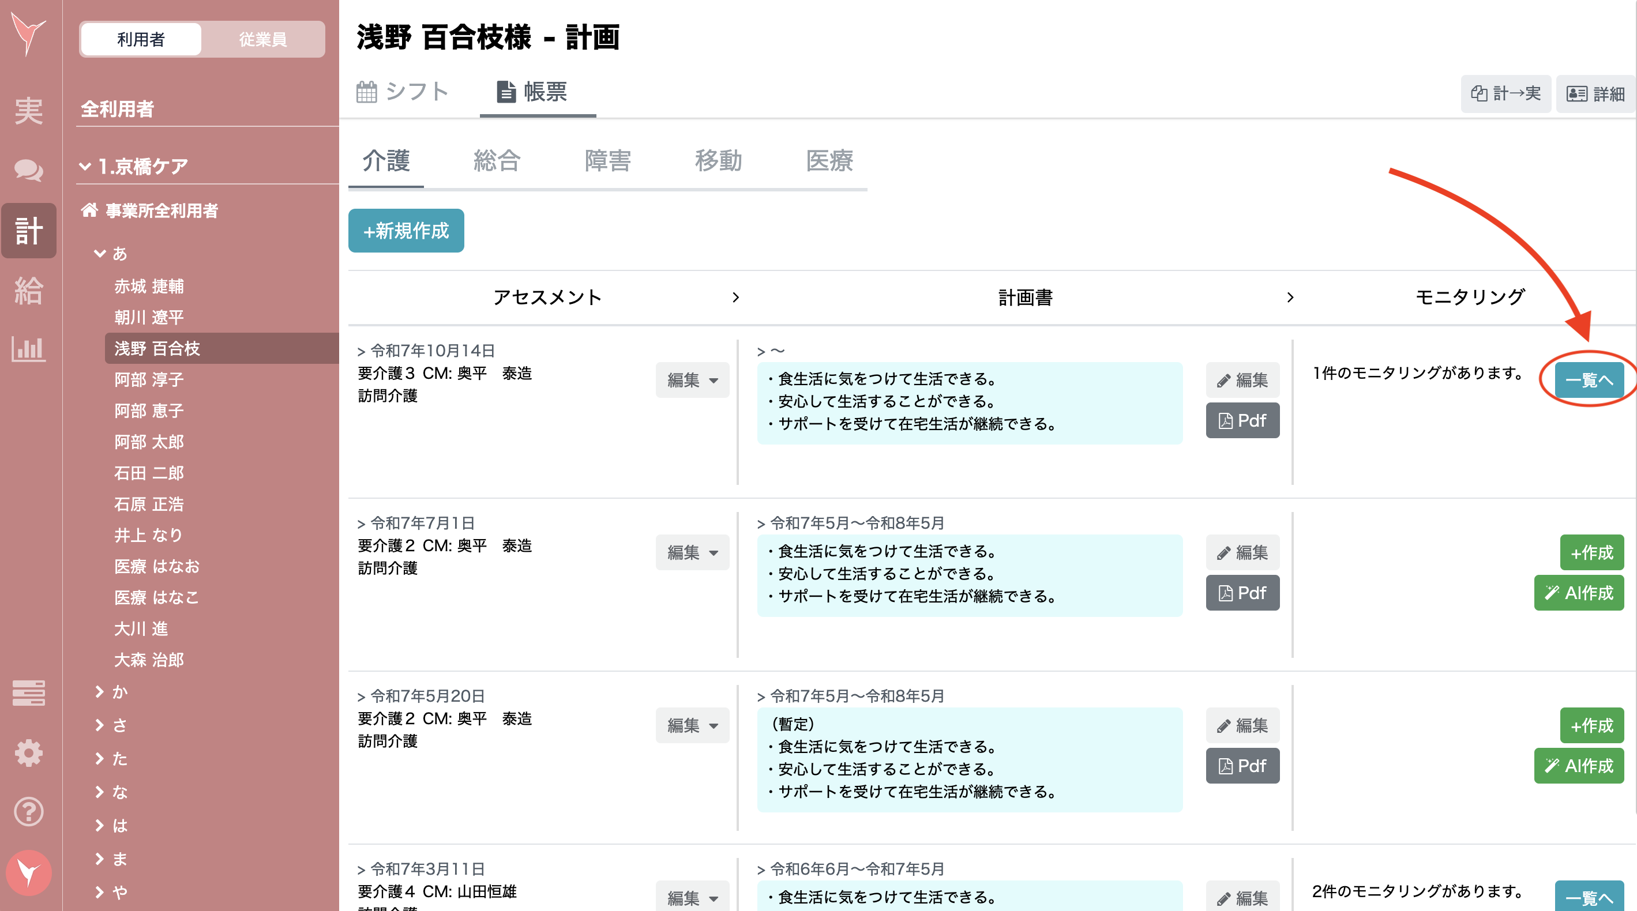Screen dimensions: 1637x911
Task: Open messages via the chat bubble icon
Action: click(x=29, y=170)
